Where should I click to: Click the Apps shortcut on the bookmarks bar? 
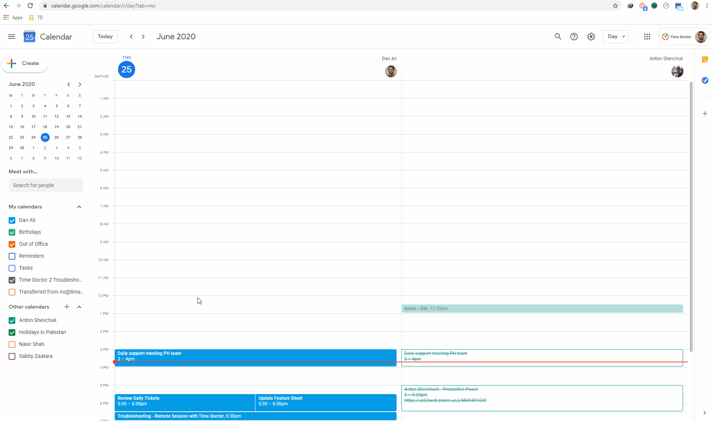point(13,18)
